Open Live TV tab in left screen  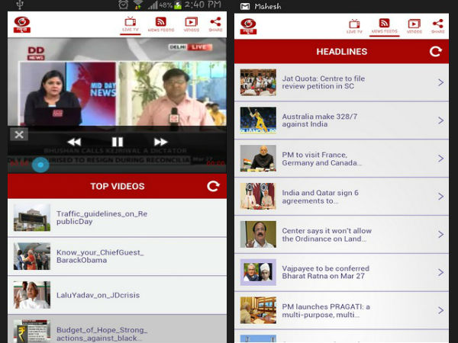[131, 24]
